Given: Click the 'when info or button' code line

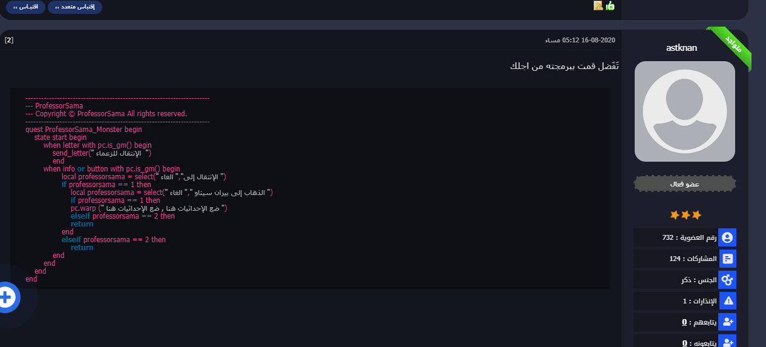Looking at the screenshot, I should point(112,169).
